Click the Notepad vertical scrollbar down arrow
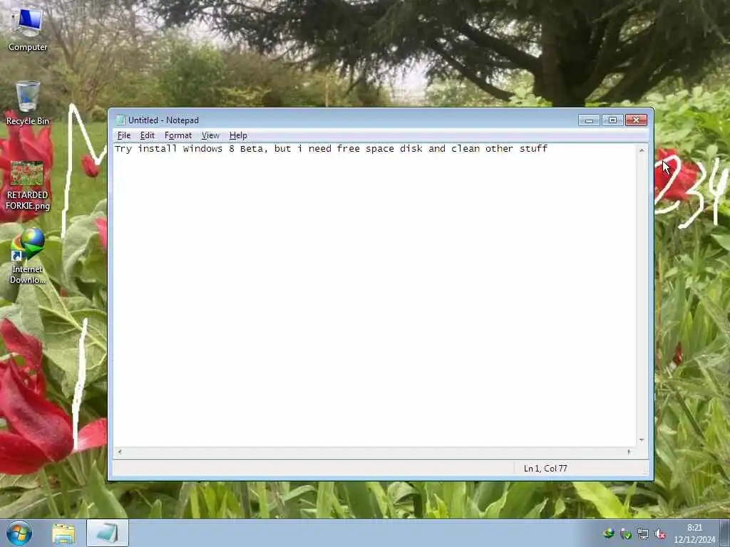 click(642, 440)
